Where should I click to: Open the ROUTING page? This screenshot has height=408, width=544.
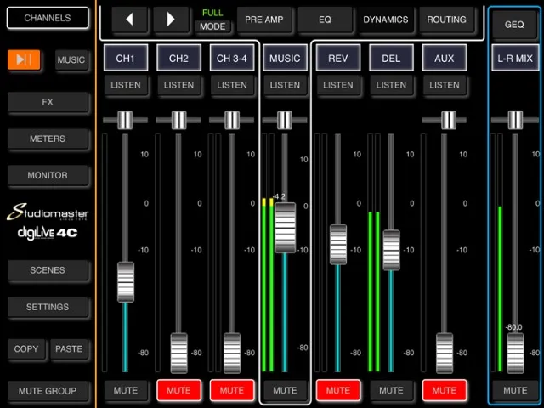coord(446,20)
